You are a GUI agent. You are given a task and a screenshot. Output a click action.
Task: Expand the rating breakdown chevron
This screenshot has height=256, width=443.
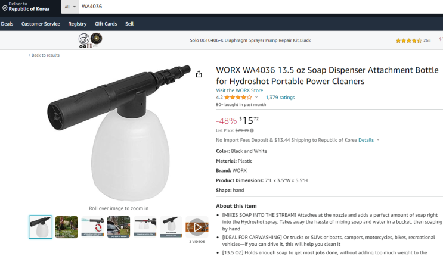pos(256,97)
